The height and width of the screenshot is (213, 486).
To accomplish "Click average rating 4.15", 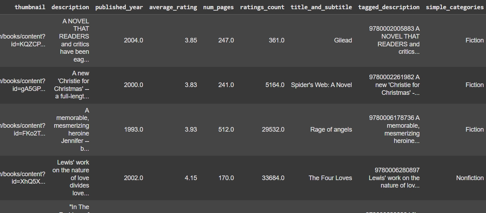I will [x=191, y=178].
